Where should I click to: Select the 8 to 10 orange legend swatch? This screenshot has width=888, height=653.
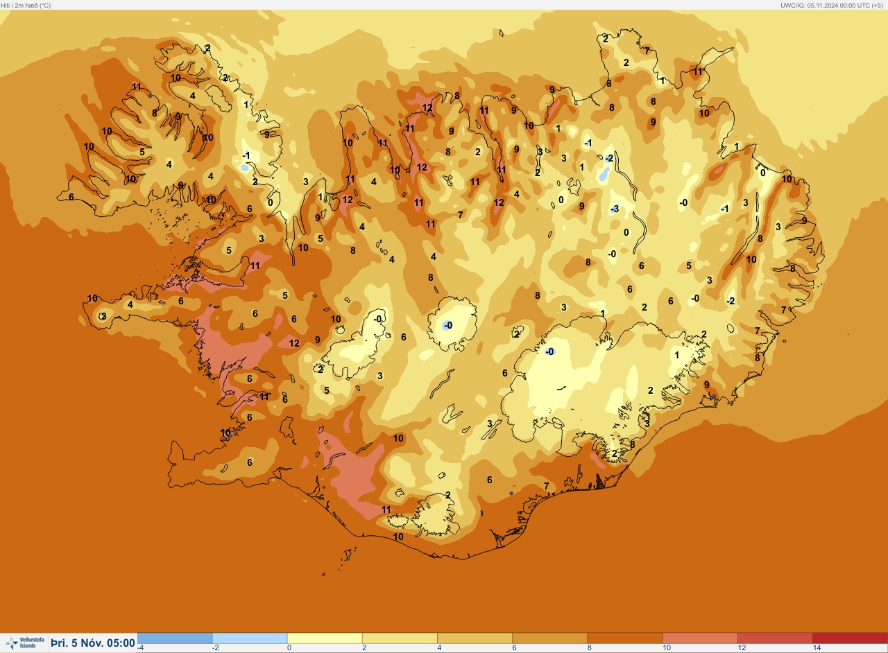click(624, 638)
